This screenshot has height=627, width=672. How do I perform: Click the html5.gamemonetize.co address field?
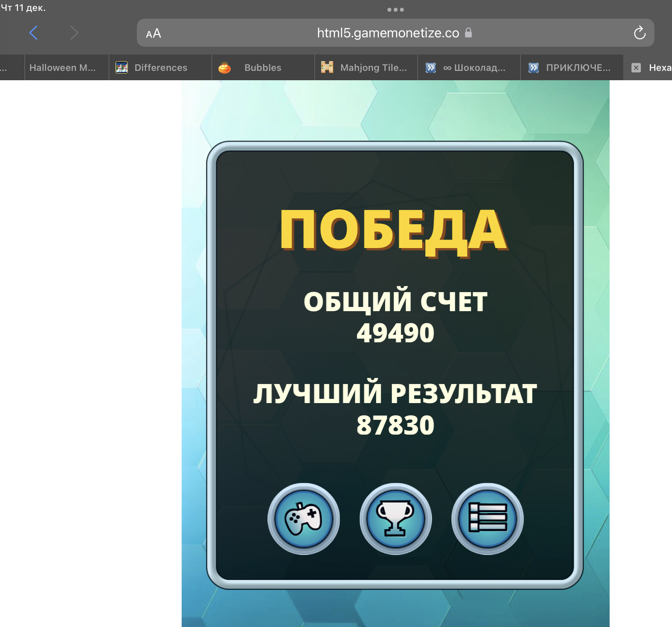click(388, 33)
